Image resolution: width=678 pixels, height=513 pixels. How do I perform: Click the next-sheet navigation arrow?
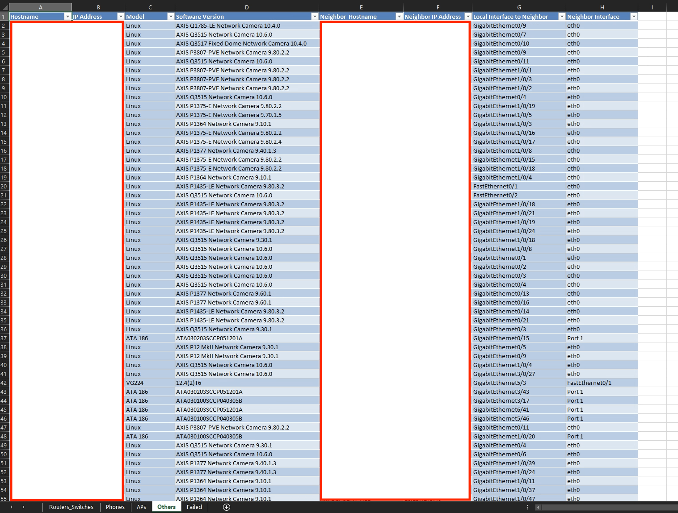pyautogui.click(x=23, y=507)
